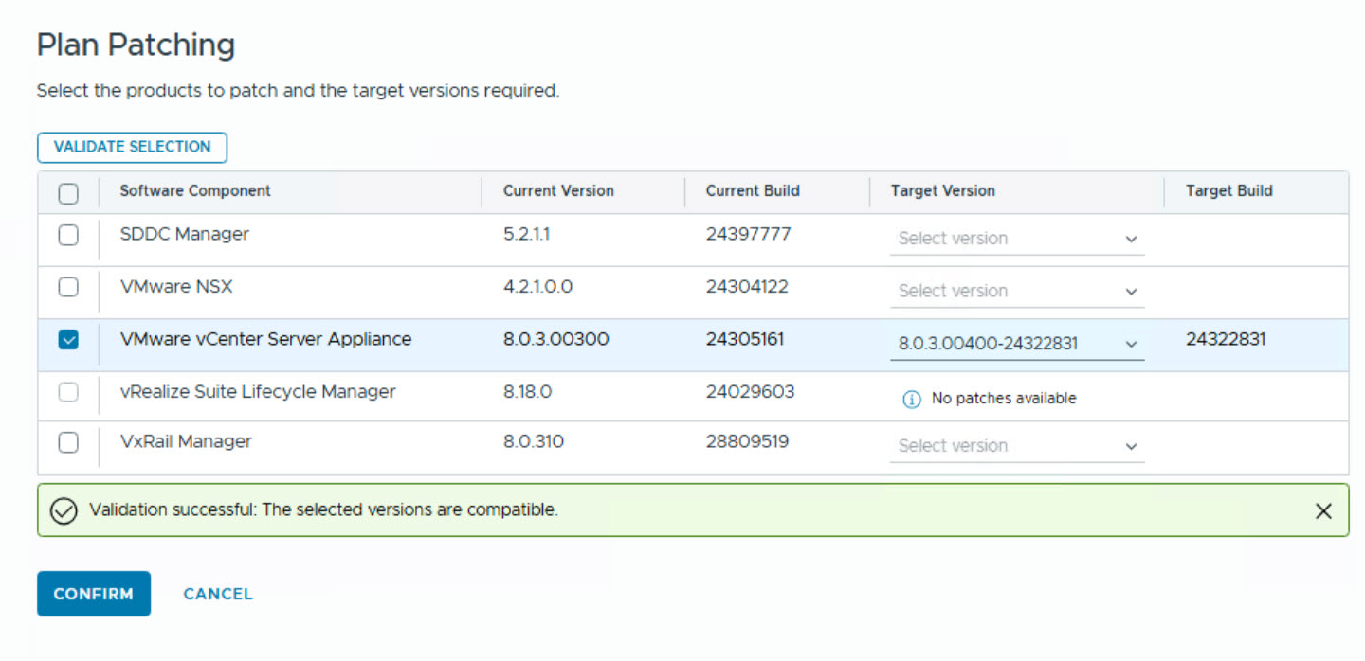Select the VxRail Manager checkbox

coord(68,442)
